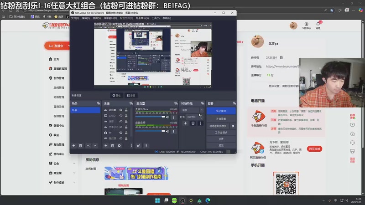Viewport: 365px width, 205px height.
Task: Show the hidden source in the last 来源 row
Action: [121, 138]
